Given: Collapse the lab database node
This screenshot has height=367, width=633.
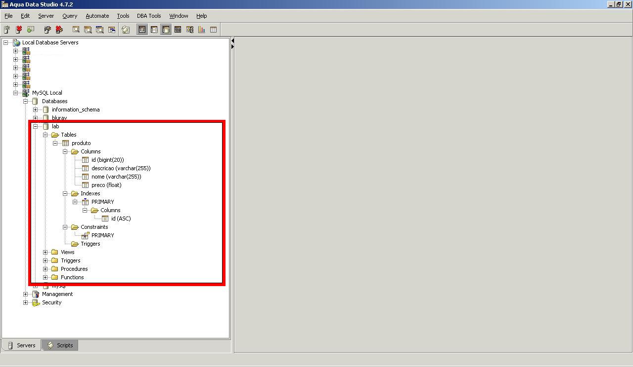Looking at the screenshot, I should click(36, 126).
